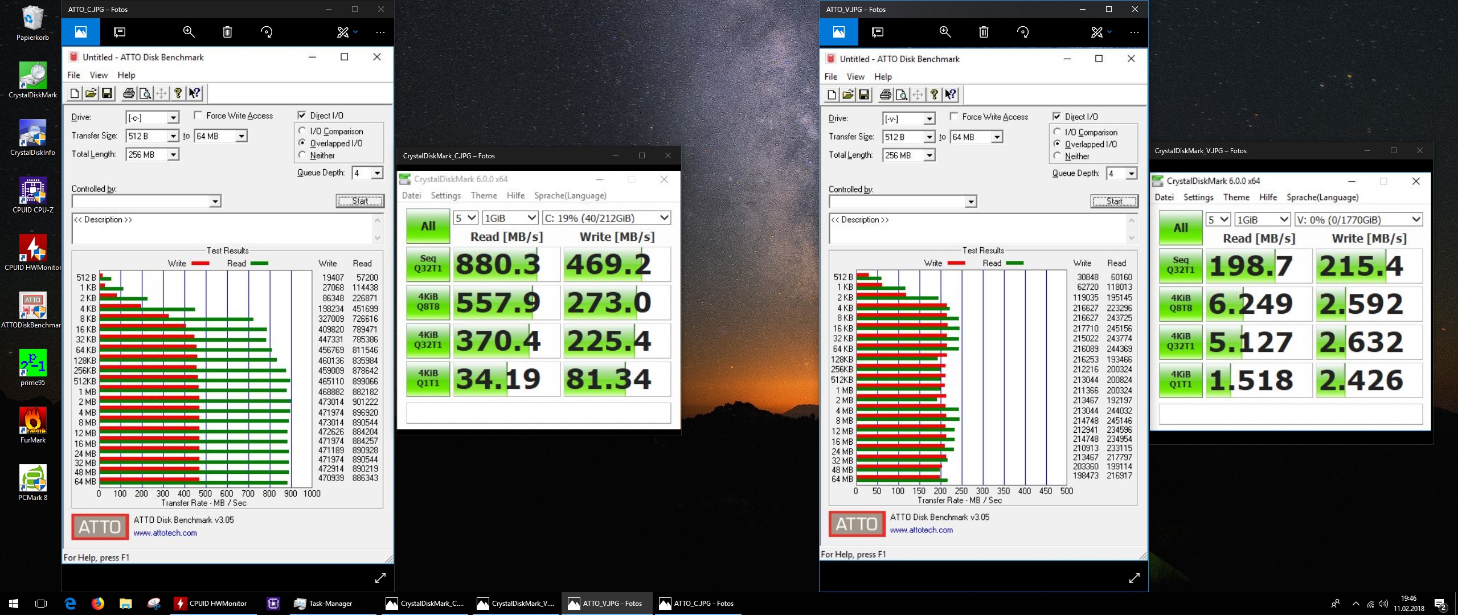Open FurMark desktop icon
Screen dimensions: 1458x615
[32, 421]
